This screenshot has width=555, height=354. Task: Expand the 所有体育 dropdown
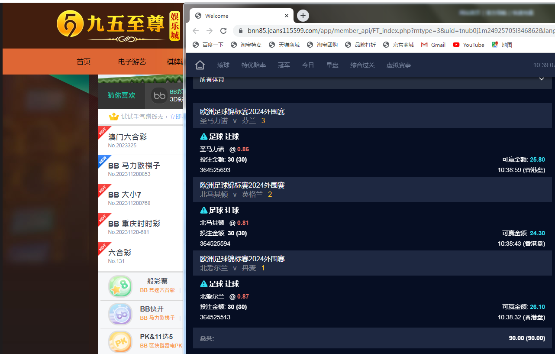pyautogui.click(x=372, y=79)
